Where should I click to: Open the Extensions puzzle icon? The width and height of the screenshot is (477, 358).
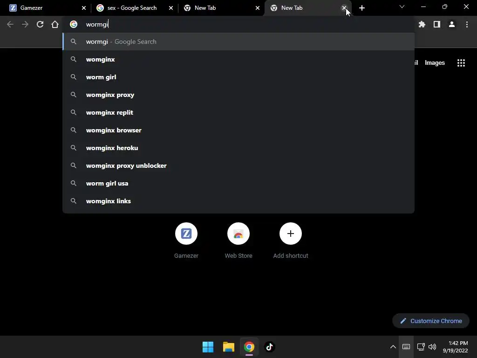pos(422,24)
